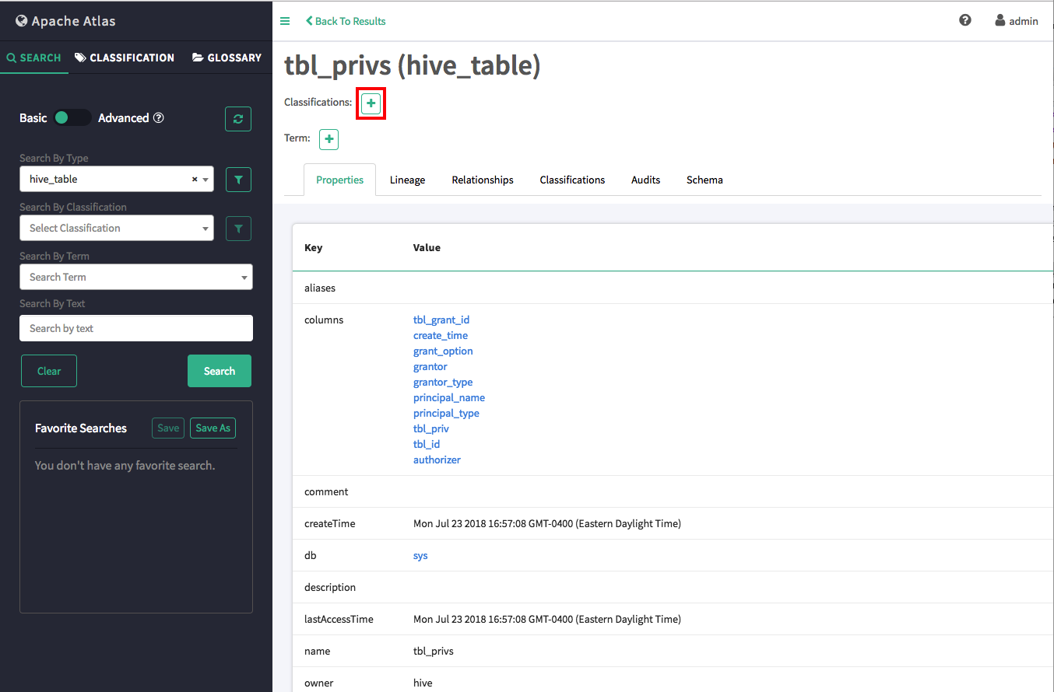1054x692 pixels.
Task: Click the owner value hive
Action: [x=423, y=683]
